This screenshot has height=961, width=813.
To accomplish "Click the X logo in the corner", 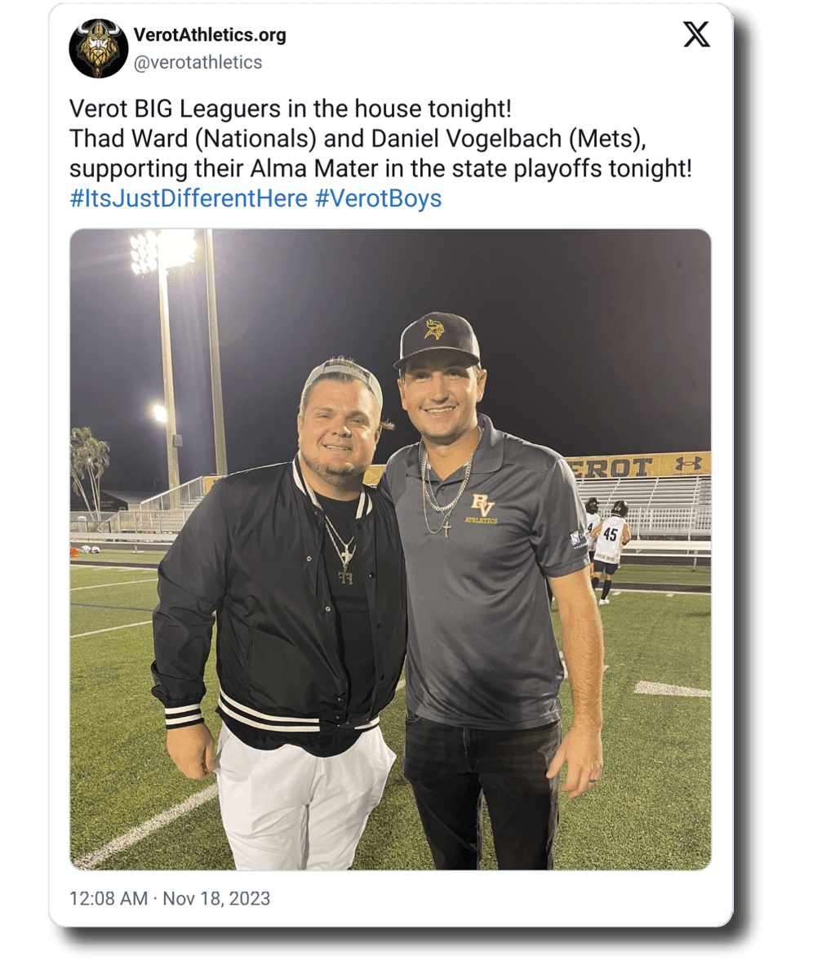I will 696,35.
